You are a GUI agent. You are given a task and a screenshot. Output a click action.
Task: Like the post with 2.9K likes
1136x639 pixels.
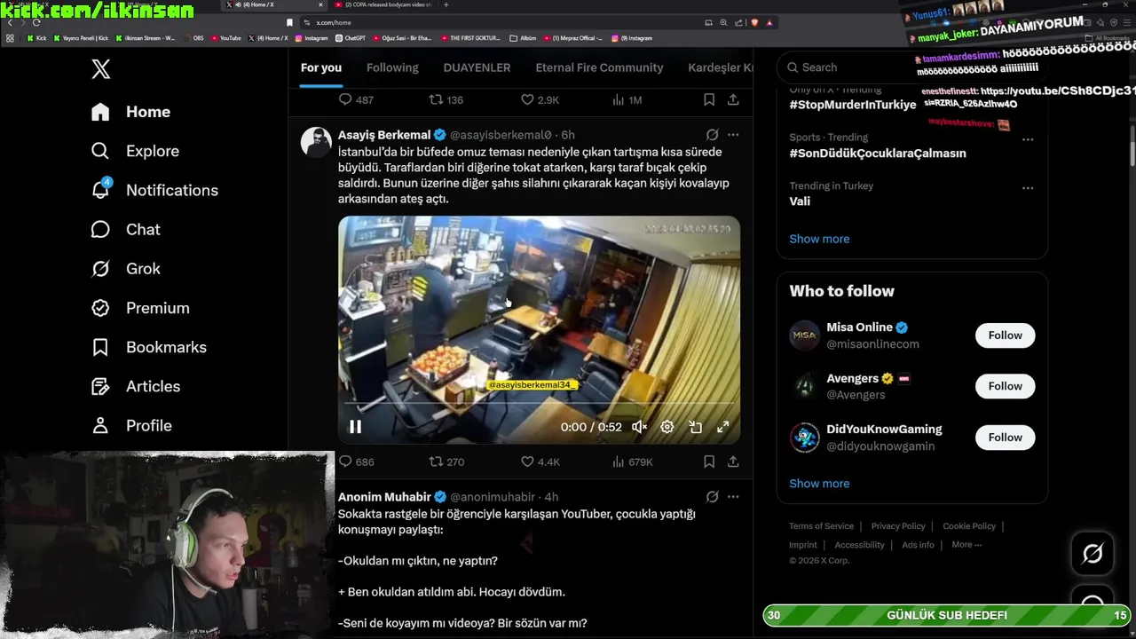(540, 100)
